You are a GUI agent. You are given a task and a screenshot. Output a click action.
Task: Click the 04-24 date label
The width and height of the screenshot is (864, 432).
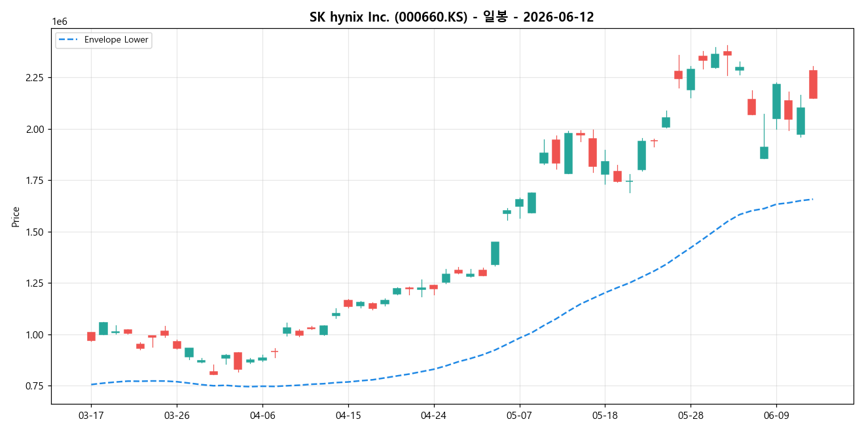(433, 416)
